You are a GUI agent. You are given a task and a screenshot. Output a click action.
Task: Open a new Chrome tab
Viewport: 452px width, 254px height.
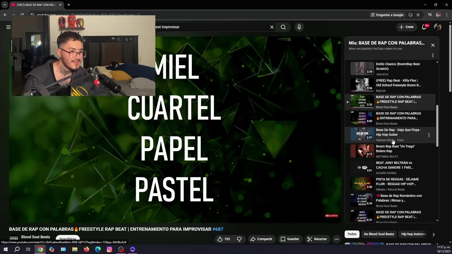pyautogui.click(x=69, y=5)
